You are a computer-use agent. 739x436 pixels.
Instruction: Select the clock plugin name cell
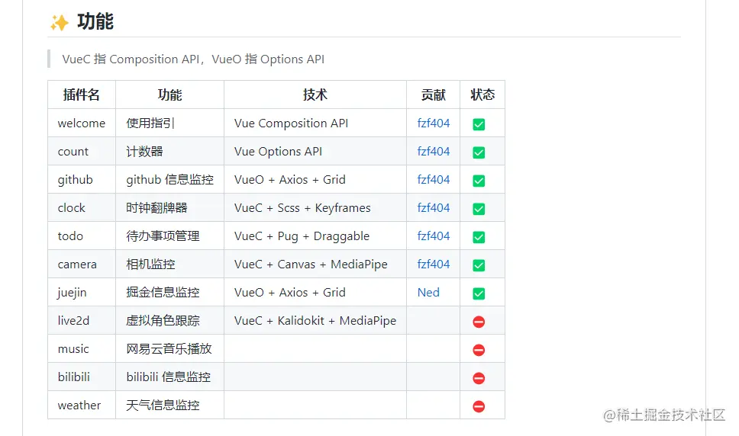click(x=82, y=208)
